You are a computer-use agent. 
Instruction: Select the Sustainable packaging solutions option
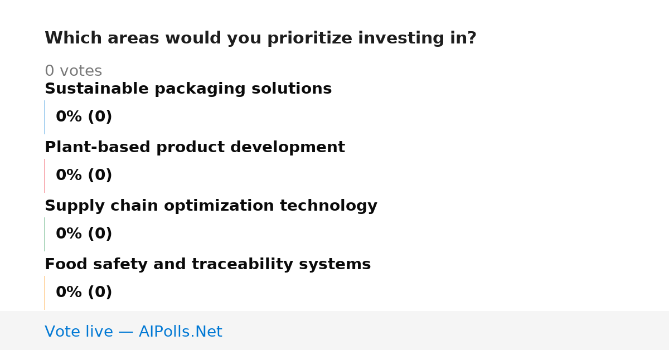coord(188,89)
